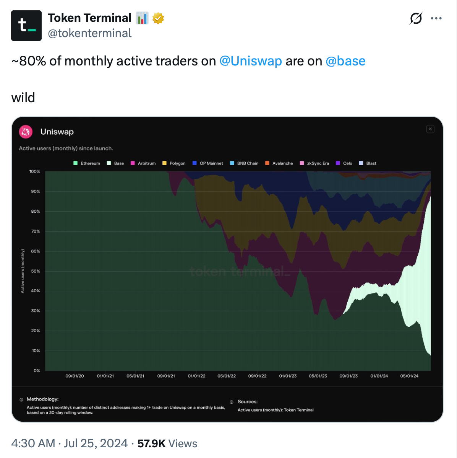Screen dimensions: 457x458
Task: Click the Uniswap unicorn logo in the chart header
Action: (x=25, y=131)
